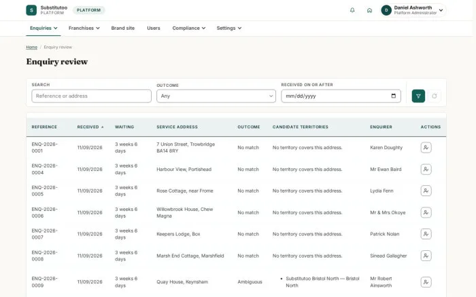
Task: Click reference ENQ-2026-0001
Action: [44, 147]
